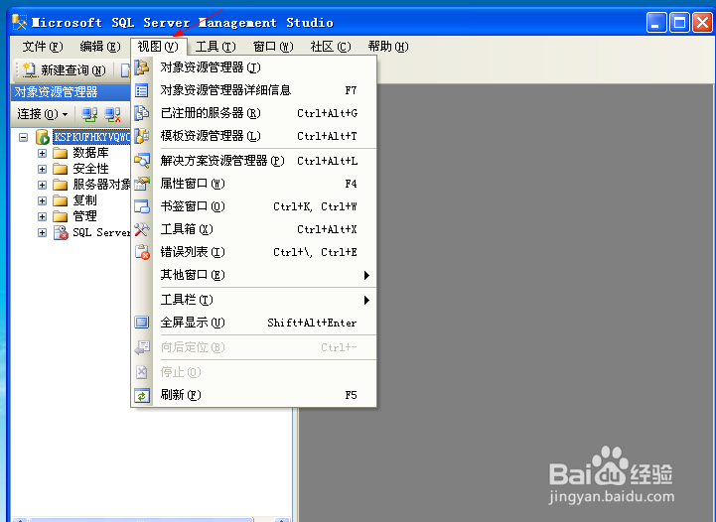The height and width of the screenshot is (522, 716).
Task: Click the server node icon for KSPKUFHKYVQWC
Action: [x=42, y=136]
